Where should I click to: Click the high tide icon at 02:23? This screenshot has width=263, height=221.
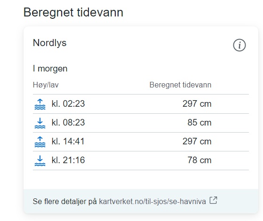[x=40, y=104]
